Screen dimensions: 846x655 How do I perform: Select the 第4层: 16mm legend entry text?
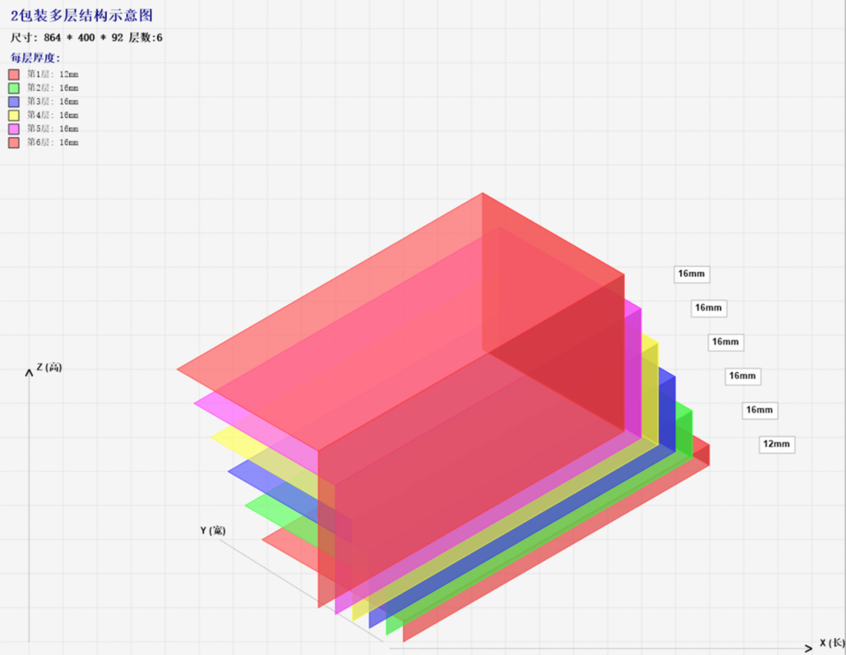tap(53, 115)
